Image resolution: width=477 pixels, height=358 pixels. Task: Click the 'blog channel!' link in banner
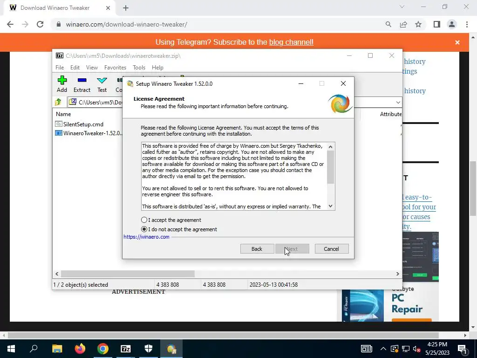[x=291, y=42]
